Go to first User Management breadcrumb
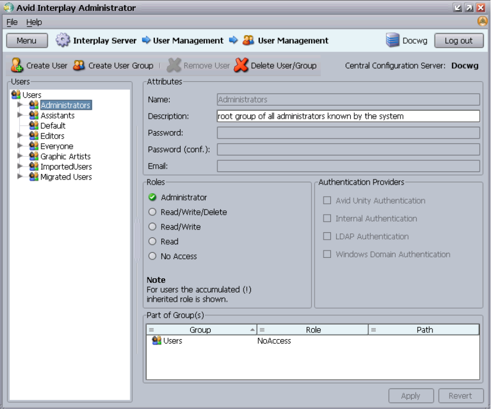This screenshot has height=409, width=491. 188,40
